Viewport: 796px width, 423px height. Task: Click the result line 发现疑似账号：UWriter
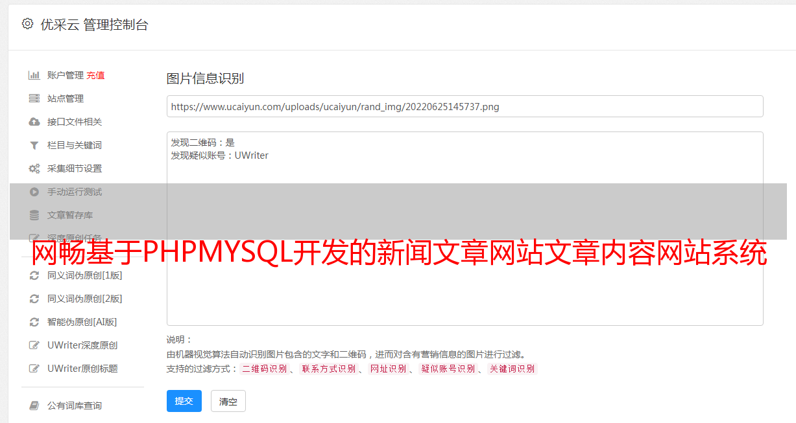pos(220,155)
